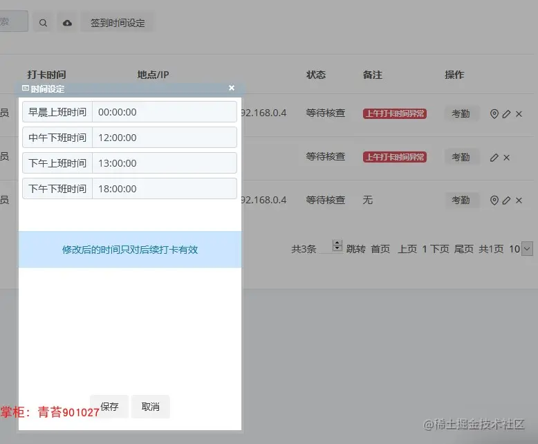The height and width of the screenshot is (444, 538).
Task: Edit the 中午下班时间 field showing 12:00:00
Action: [x=165, y=138]
